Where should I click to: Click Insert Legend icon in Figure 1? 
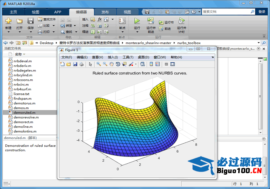(157, 64)
